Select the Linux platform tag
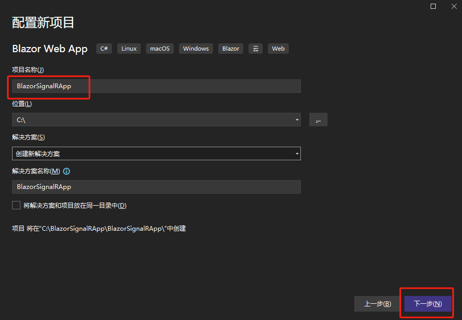Image resolution: width=462 pixels, height=320 pixels. pyautogui.click(x=129, y=49)
